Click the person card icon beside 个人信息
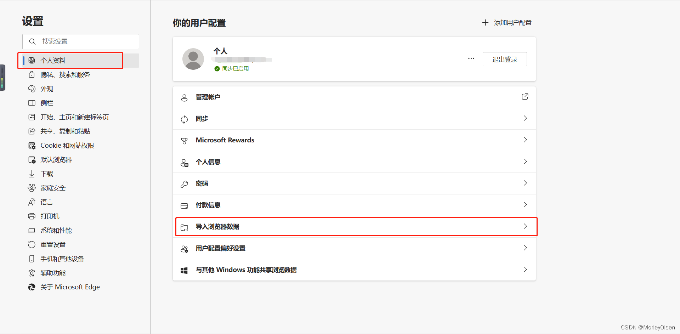The width and height of the screenshot is (680, 334). [x=184, y=163]
